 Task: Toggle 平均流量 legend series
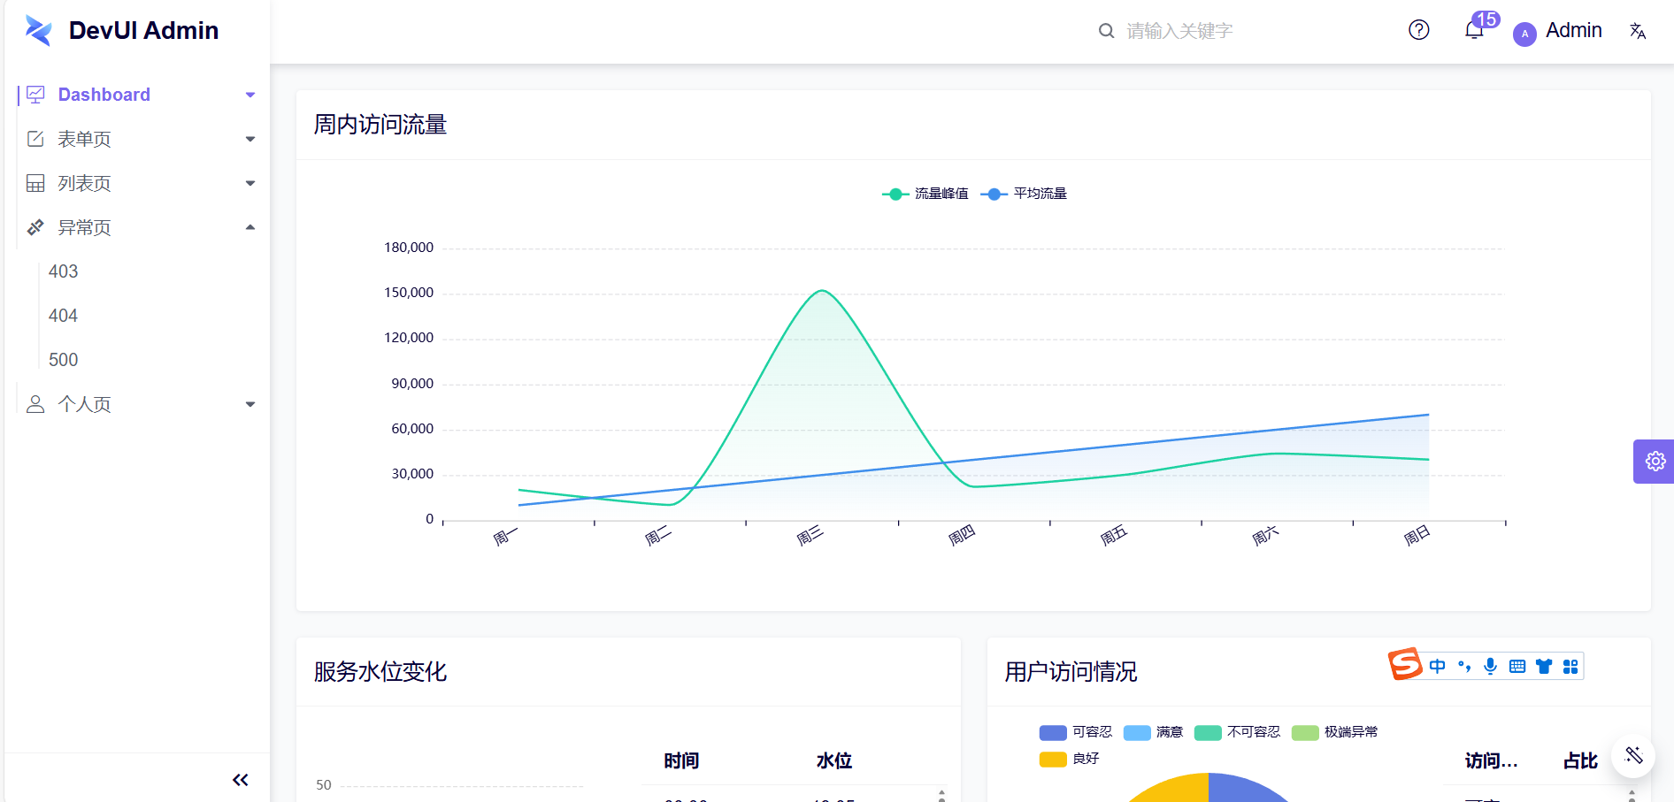[1024, 194]
